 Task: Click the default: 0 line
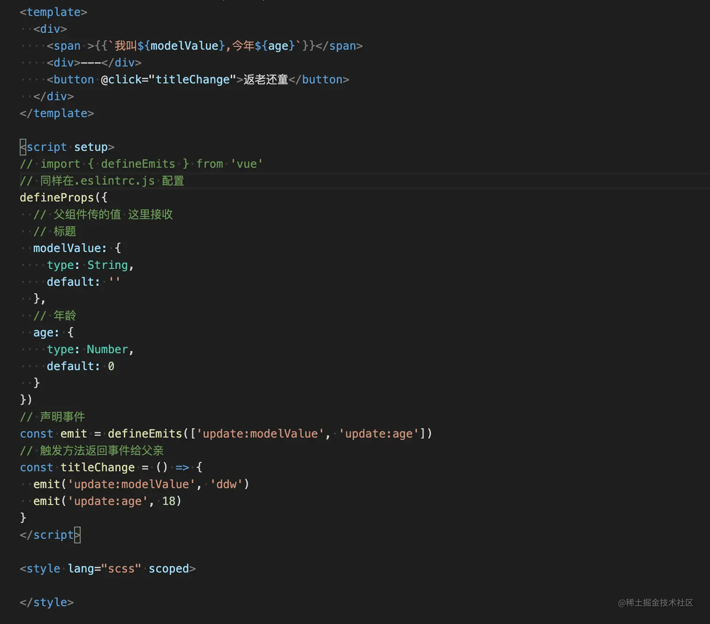click(x=80, y=367)
